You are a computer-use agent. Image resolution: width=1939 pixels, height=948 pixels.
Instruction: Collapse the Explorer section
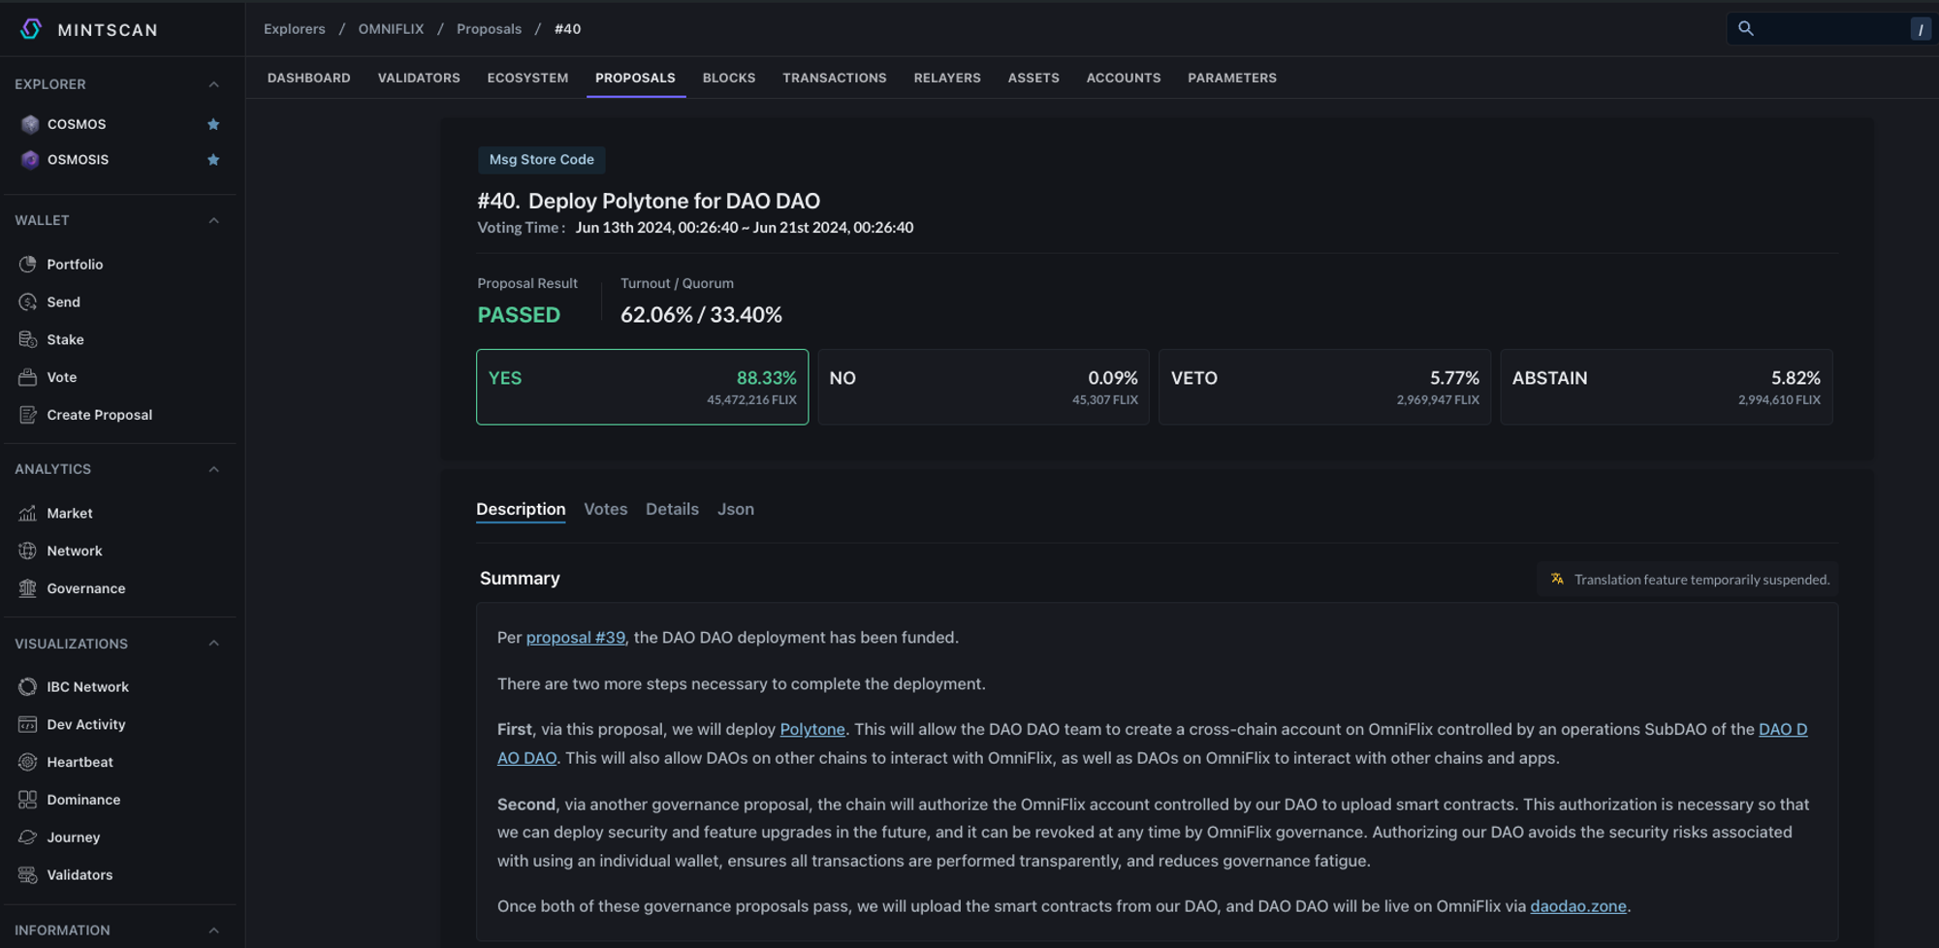(213, 84)
